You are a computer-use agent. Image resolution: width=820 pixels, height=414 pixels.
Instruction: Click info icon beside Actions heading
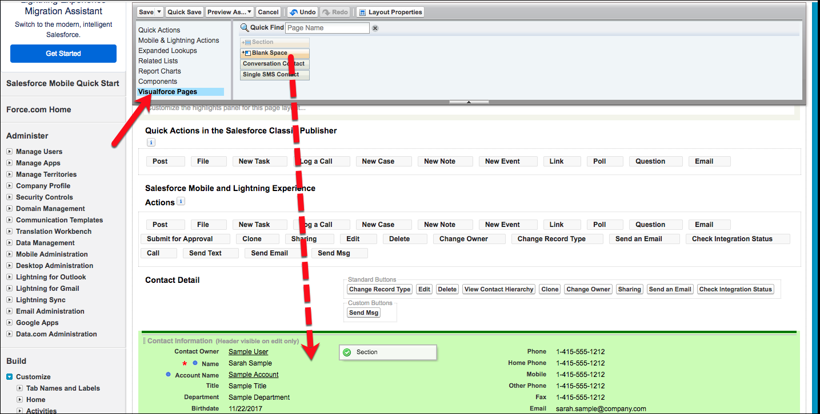[x=181, y=201]
